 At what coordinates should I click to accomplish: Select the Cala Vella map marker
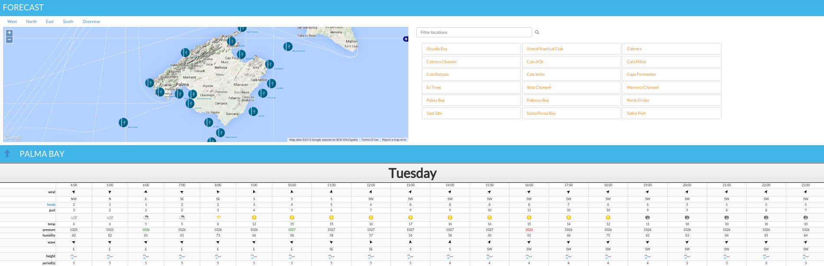[190, 104]
